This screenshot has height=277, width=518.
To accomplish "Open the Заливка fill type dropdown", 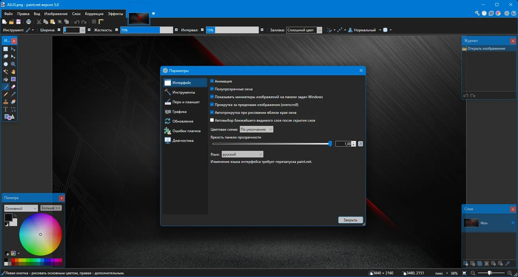I will [304, 30].
